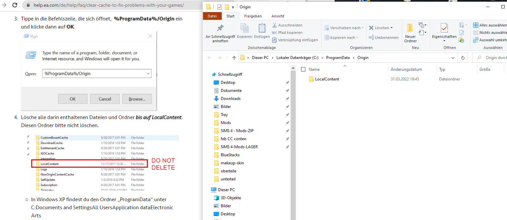Click Verknüpfung einfügen in the ribbon

tap(295, 40)
